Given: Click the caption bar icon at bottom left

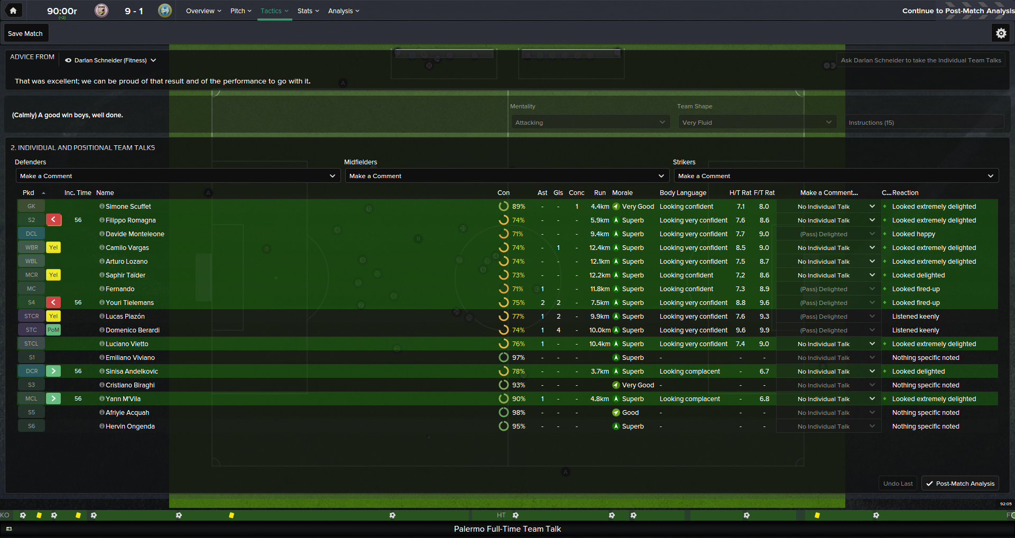Looking at the screenshot, I should tap(8, 528).
